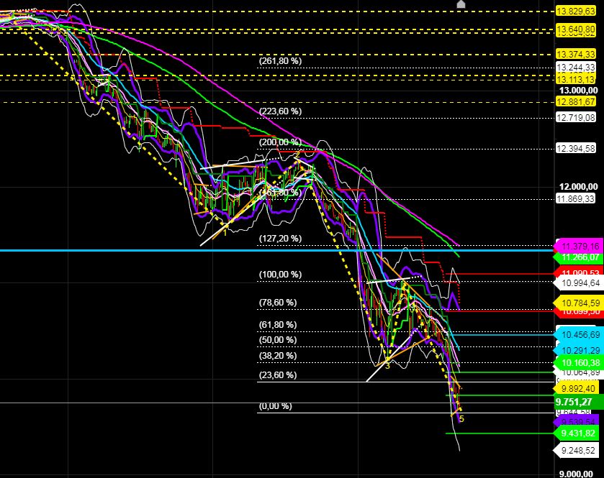The width and height of the screenshot is (604, 478).
Task: Click the bold 12.000,00 axis price
Action: pyautogui.click(x=580, y=186)
